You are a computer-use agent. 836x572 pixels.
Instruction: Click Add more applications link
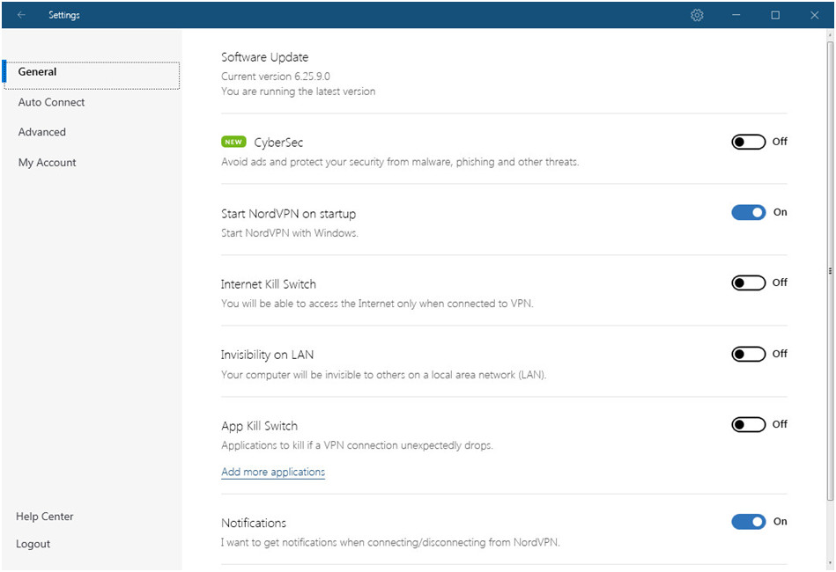coord(273,473)
